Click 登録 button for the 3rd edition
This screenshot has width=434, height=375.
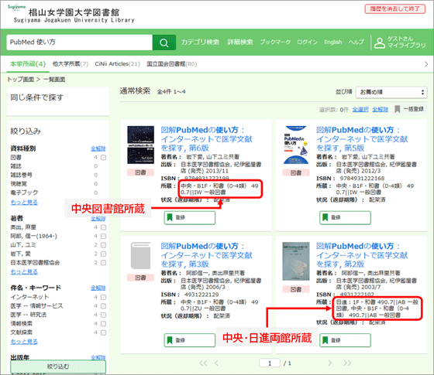(190, 340)
